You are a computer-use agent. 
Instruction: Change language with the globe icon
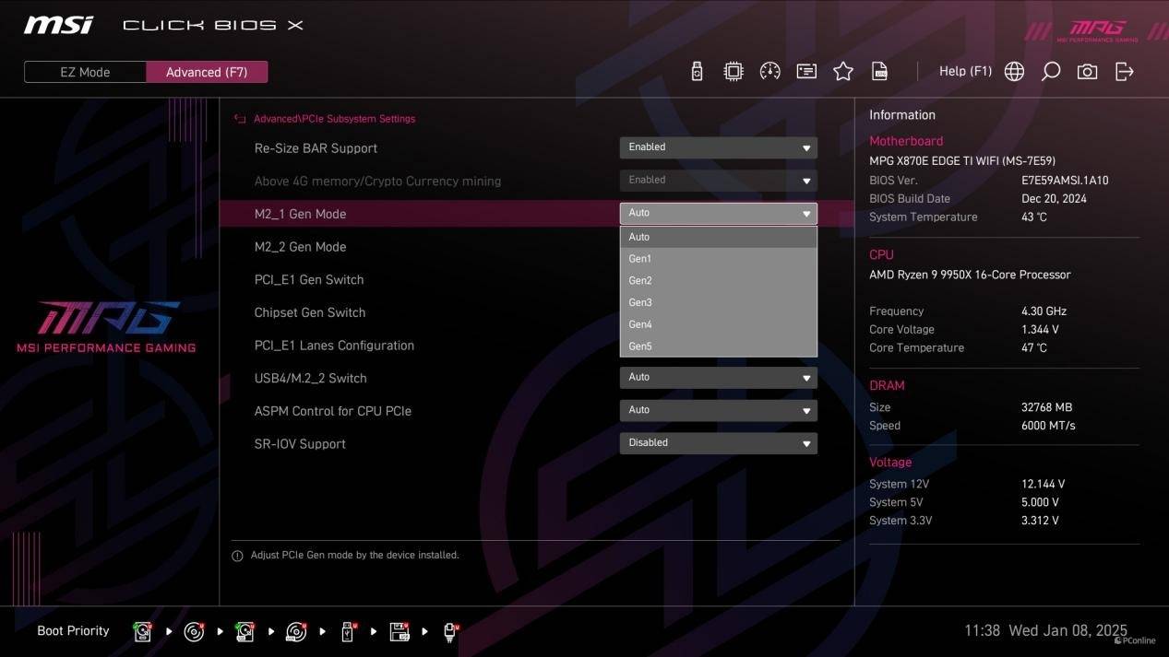tap(1014, 72)
